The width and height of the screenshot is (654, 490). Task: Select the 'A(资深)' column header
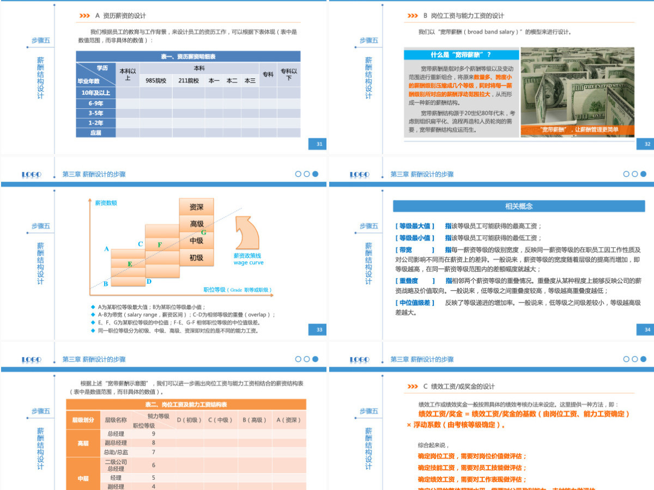click(288, 420)
